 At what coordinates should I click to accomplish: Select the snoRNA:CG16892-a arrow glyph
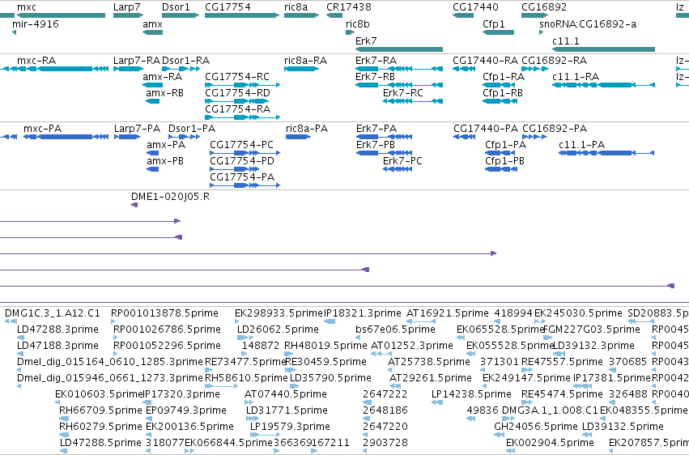[x=542, y=32]
